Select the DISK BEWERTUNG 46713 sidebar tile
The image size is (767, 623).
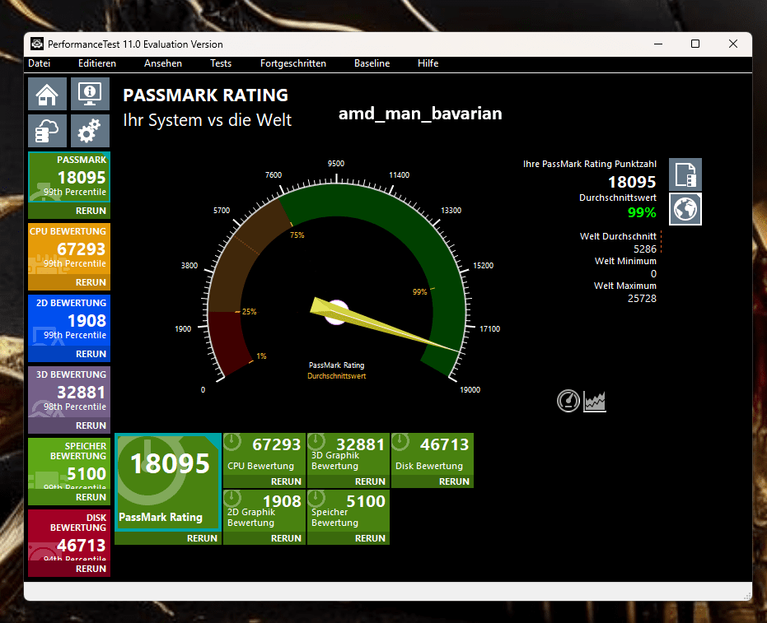[x=69, y=535]
